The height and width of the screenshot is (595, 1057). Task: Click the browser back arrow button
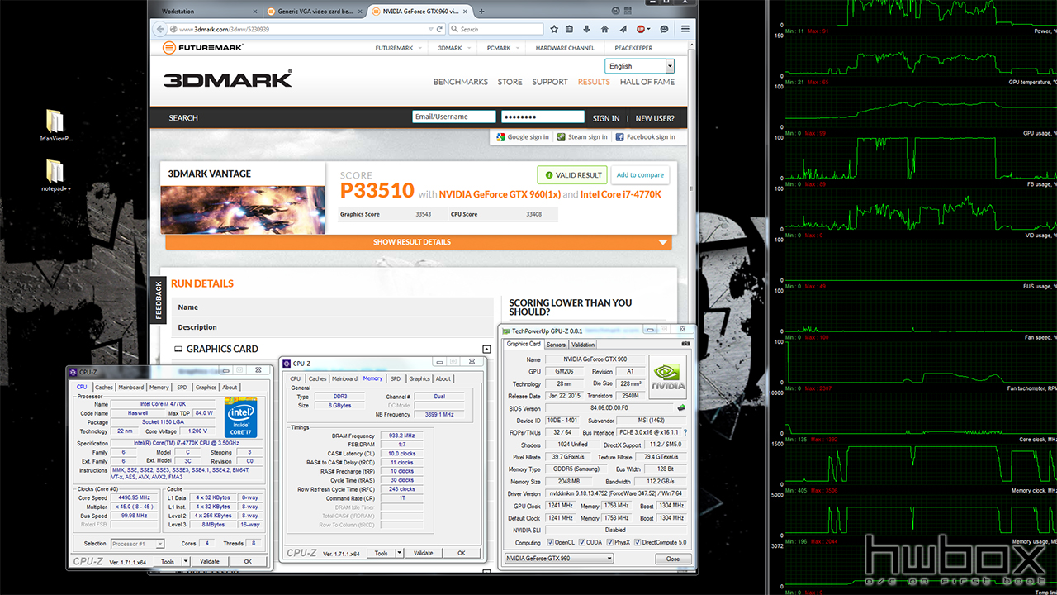click(x=162, y=29)
